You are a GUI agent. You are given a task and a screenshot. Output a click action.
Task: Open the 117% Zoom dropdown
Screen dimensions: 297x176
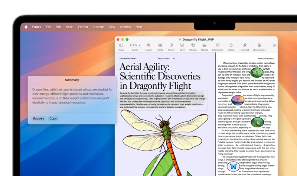(135, 45)
